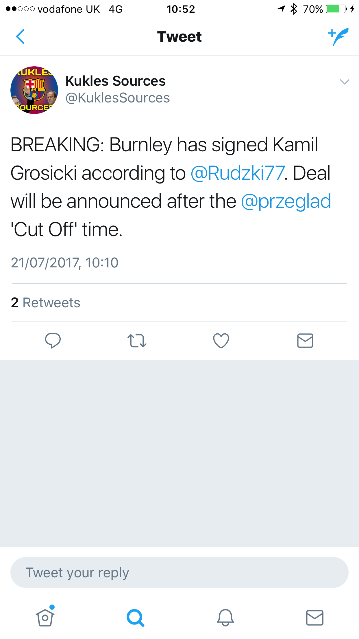Tap the tweet timestamp 21/07/2017, 10:10
359x639 pixels.
coord(65,263)
